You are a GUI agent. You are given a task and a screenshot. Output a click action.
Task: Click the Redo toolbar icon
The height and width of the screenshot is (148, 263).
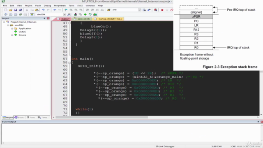click(x=48, y=10)
